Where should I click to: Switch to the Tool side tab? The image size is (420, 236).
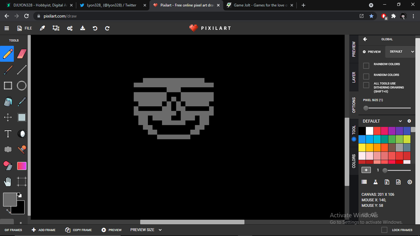tap(354, 133)
